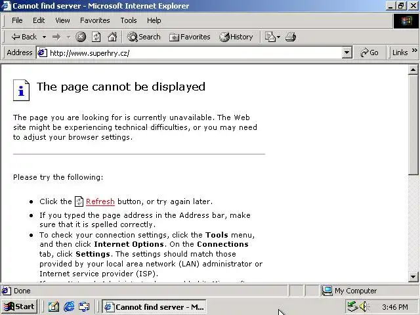This screenshot has height=315, width=420.
Task: Click the bold Internet Options text
Action: (129, 244)
